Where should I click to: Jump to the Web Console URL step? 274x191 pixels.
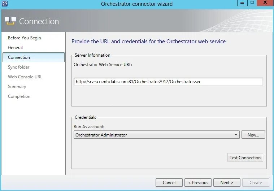tap(25, 77)
